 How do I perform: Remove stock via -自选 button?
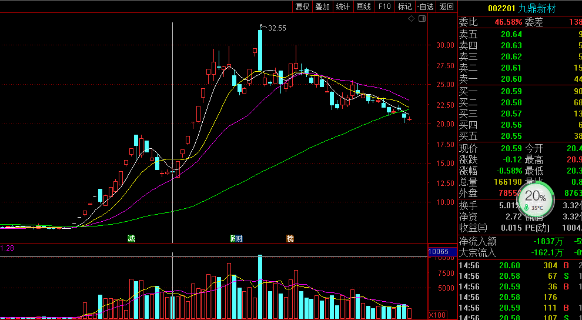tap(426, 6)
